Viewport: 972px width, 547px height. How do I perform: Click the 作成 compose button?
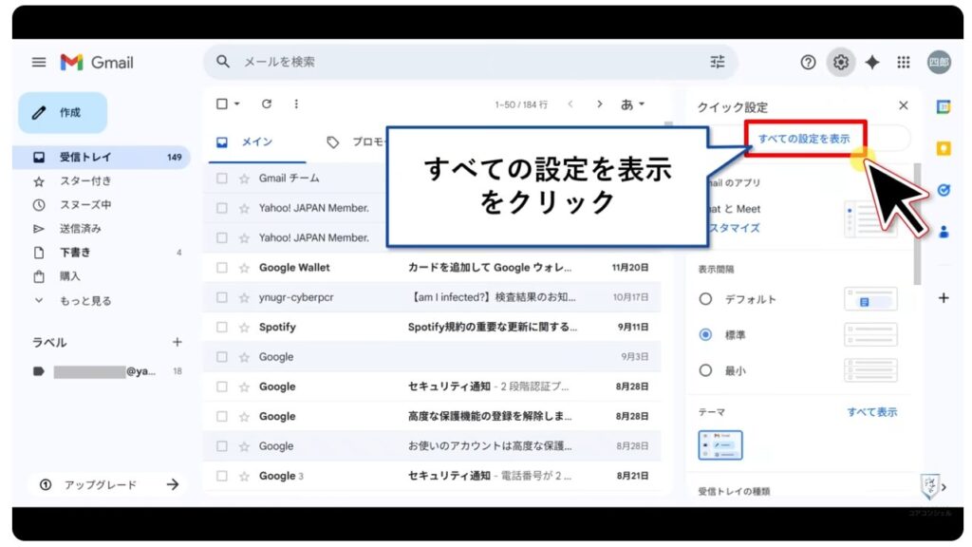pyautogui.click(x=63, y=112)
